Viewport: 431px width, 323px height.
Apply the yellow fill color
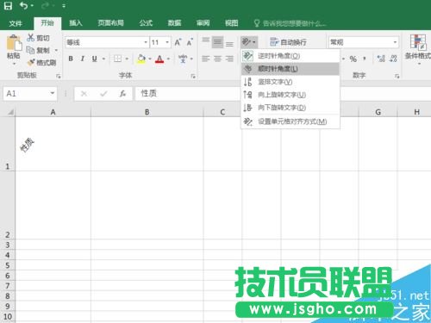pyautogui.click(x=141, y=59)
